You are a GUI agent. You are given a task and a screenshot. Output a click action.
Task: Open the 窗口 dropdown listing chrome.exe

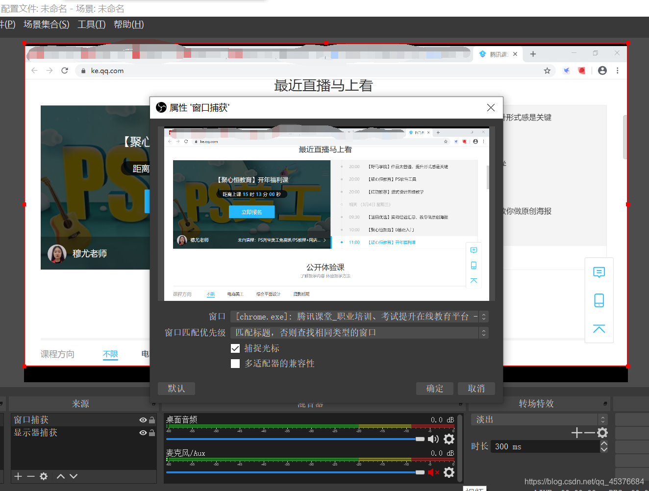coord(359,317)
